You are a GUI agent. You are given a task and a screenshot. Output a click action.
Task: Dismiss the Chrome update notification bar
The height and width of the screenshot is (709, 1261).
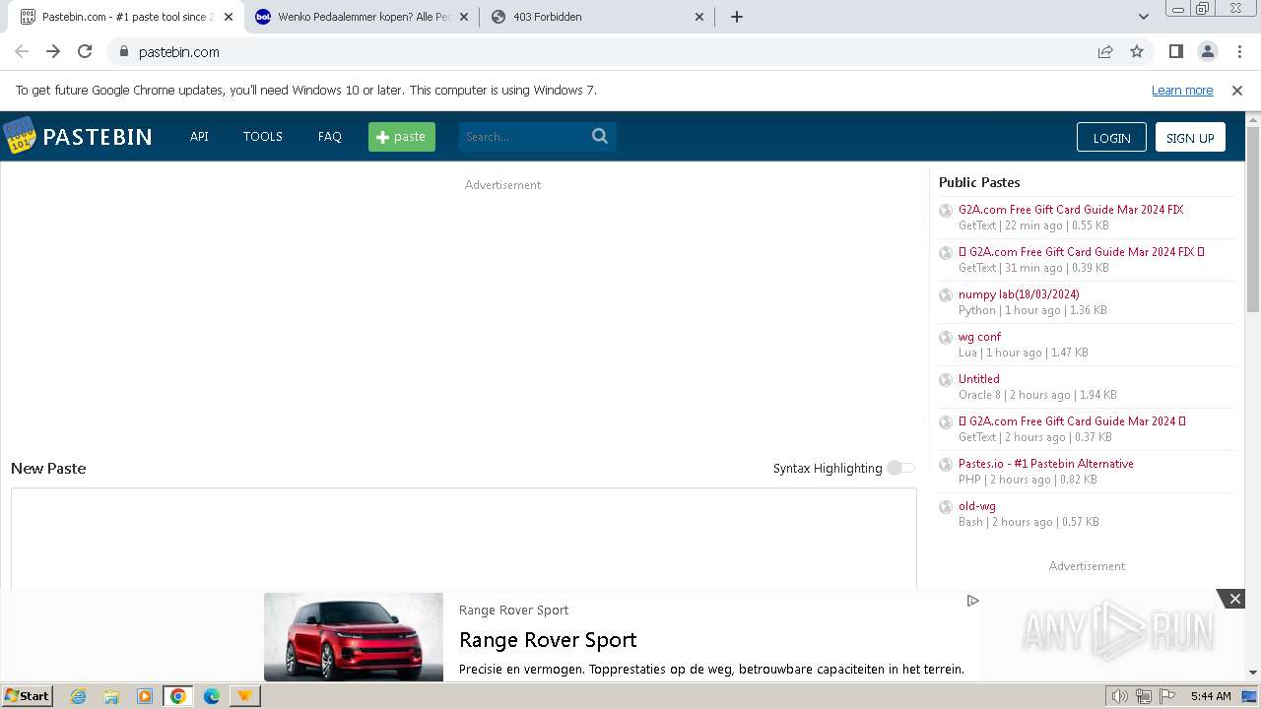(1237, 90)
